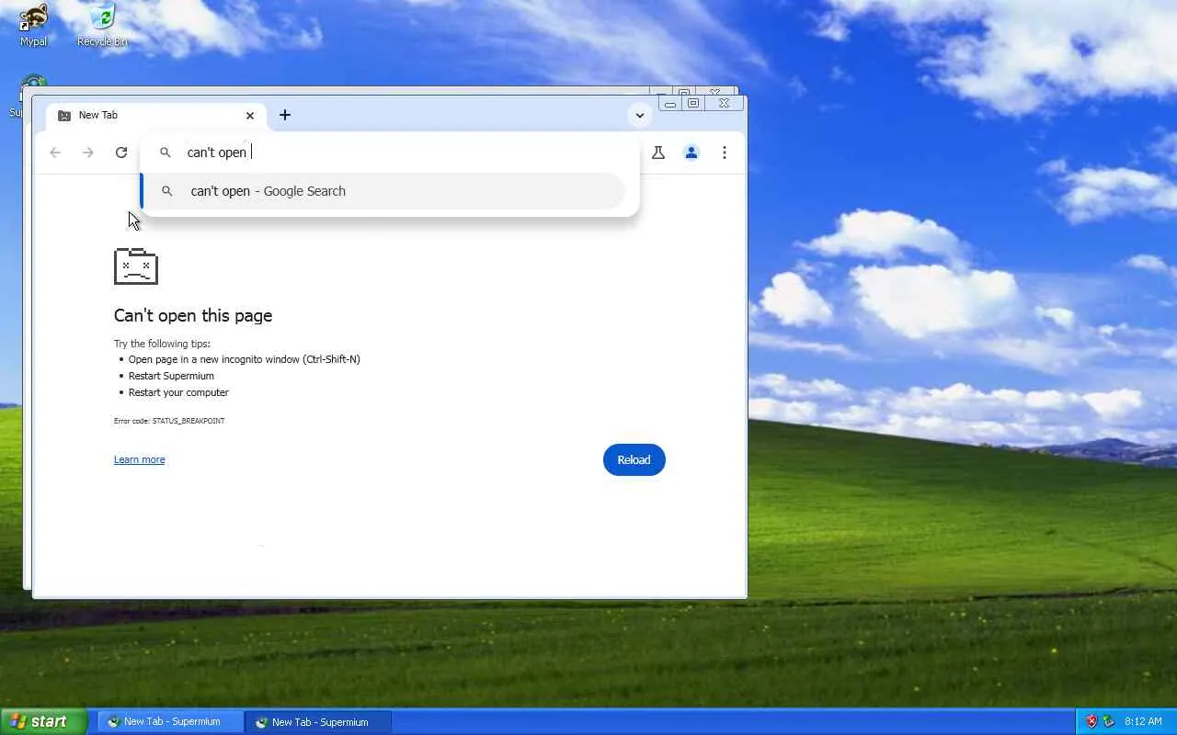Select the Recycle Bin desktop icon
Screen dimensions: 1177x735
click(102, 25)
